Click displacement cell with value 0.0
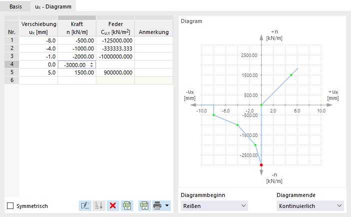 [38, 64]
